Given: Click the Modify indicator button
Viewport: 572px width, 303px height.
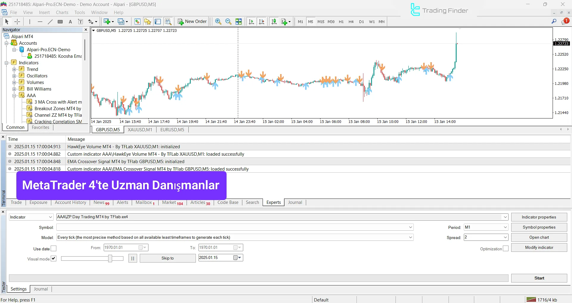Looking at the screenshot, I should coord(539,247).
